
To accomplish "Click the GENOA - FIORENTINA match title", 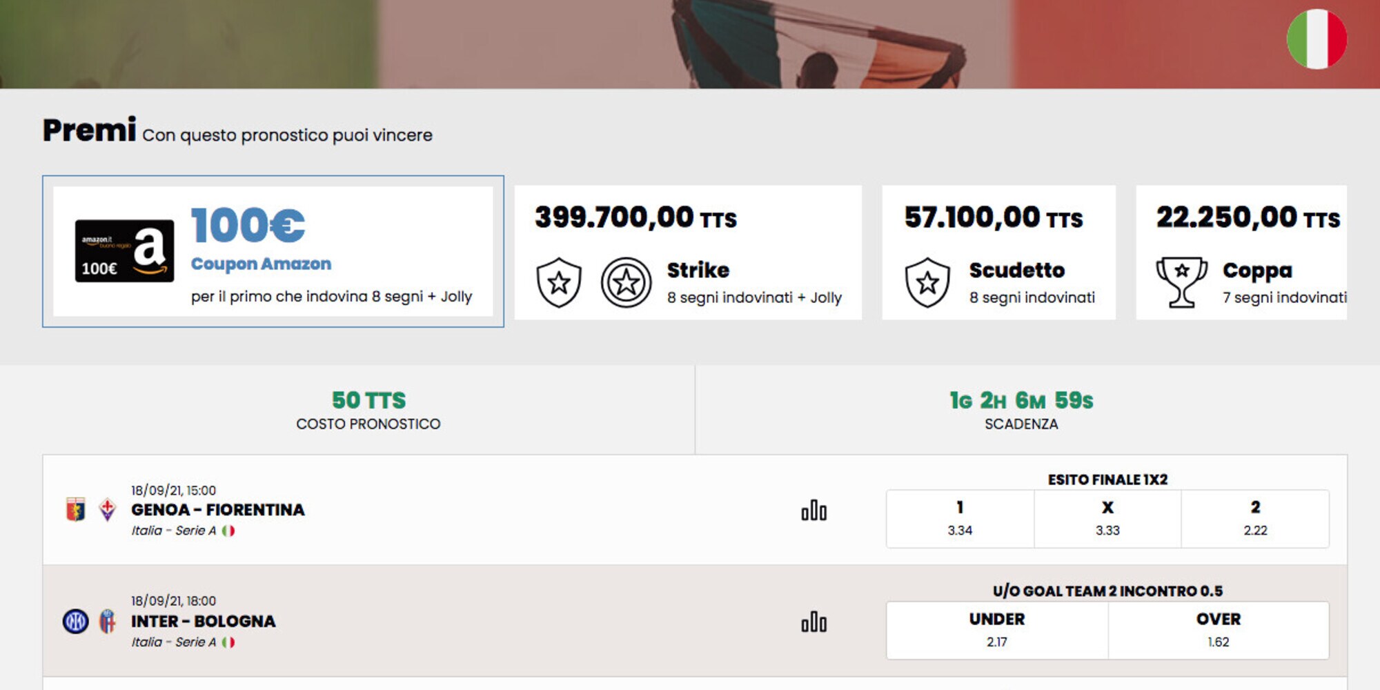I will [x=217, y=510].
